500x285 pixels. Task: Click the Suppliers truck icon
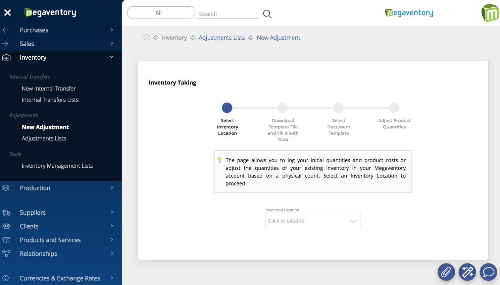[6, 212]
